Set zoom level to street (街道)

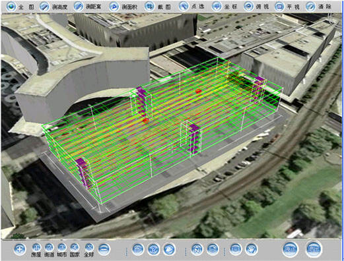pos(49,248)
